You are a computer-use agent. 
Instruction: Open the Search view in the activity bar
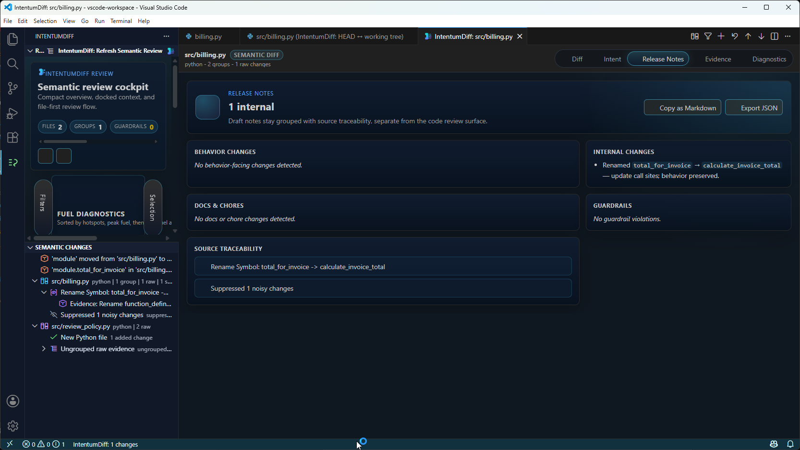(x=12, y=64)
